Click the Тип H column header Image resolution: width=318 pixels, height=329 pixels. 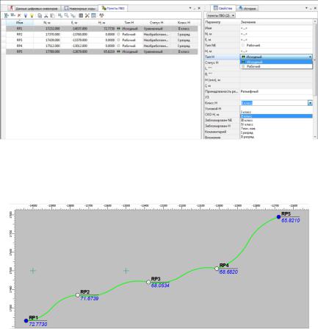click(x=129, y=23)
